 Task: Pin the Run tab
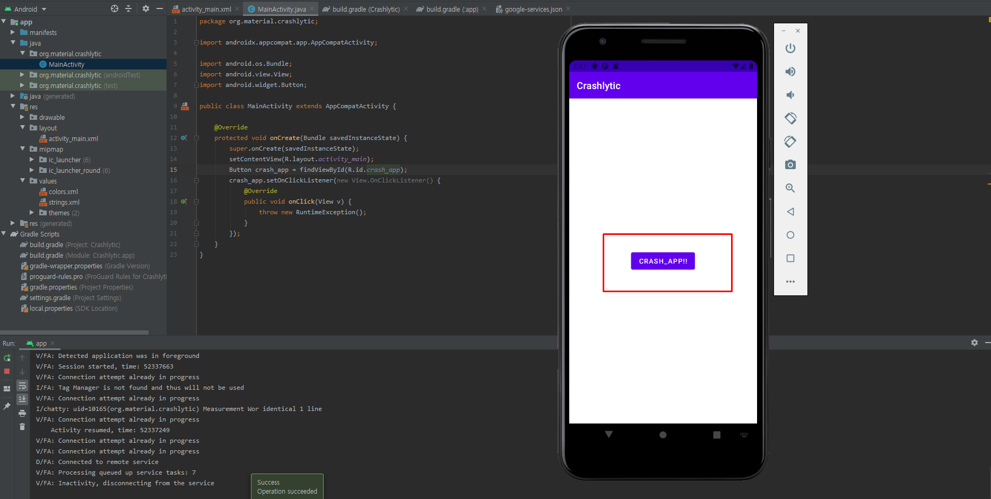click(7, 406)
